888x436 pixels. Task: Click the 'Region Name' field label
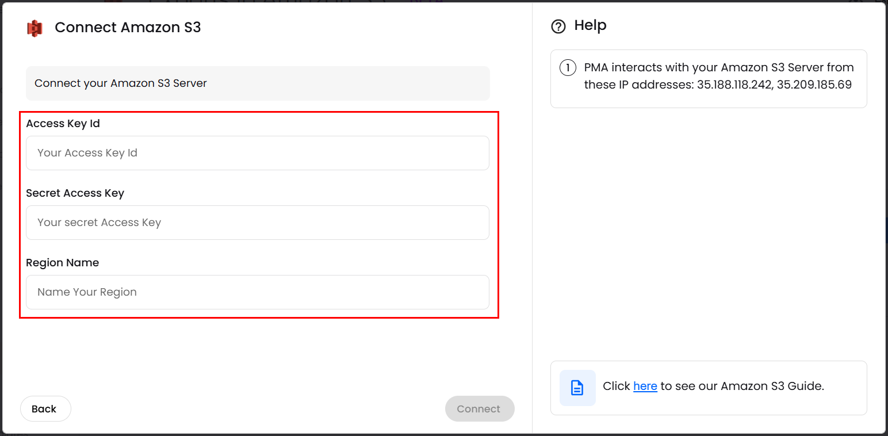[63, 263]
